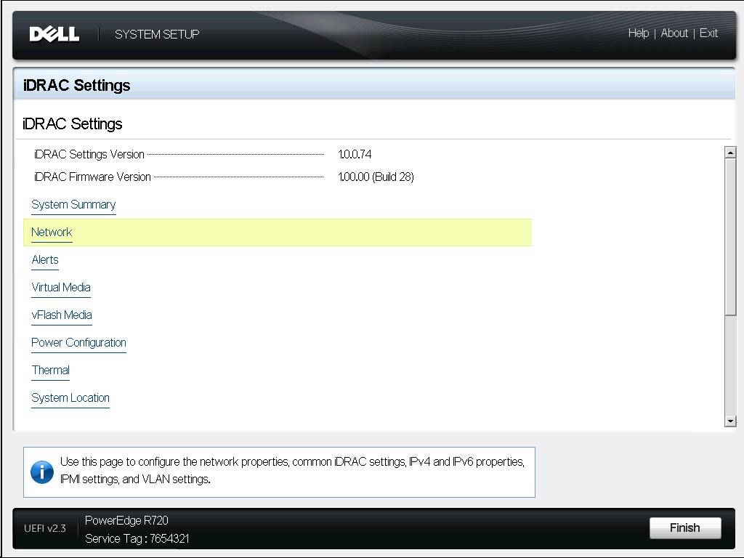Select the firmware version 1.00.00 (Build 28)
The image size is (744, 558).
[376, 177]
